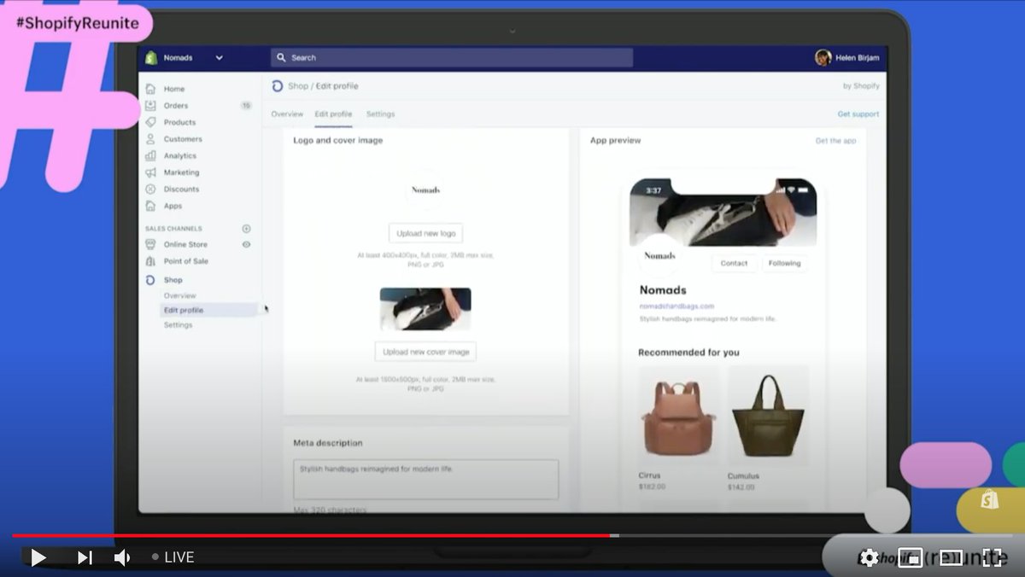Switch to the Overview tab
Image resolution: width=1025 pixels, height=577 pixels.
[287, 114]
